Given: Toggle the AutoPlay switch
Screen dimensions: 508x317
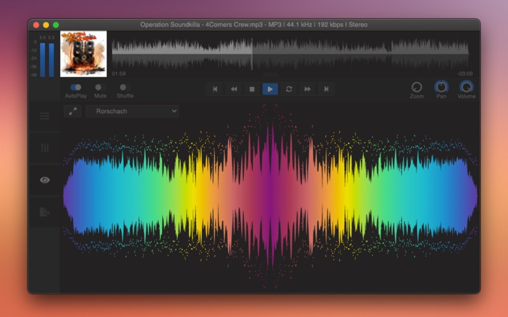Looking at the screenshot, I should [76, 87].
